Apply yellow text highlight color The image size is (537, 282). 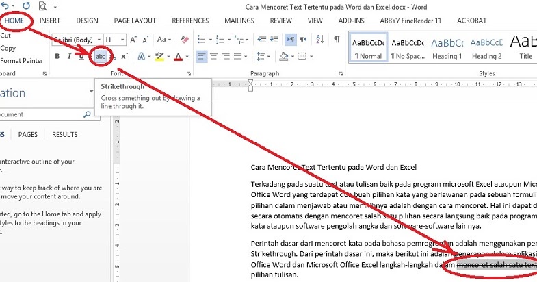159,56
